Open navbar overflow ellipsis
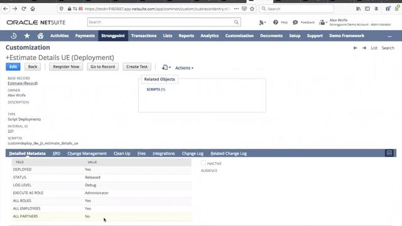 tap(389, 36)
